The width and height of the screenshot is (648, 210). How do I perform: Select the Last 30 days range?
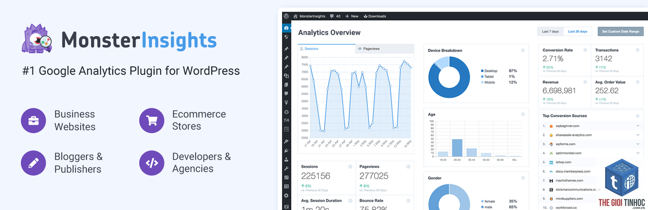[x=577, y=31]
